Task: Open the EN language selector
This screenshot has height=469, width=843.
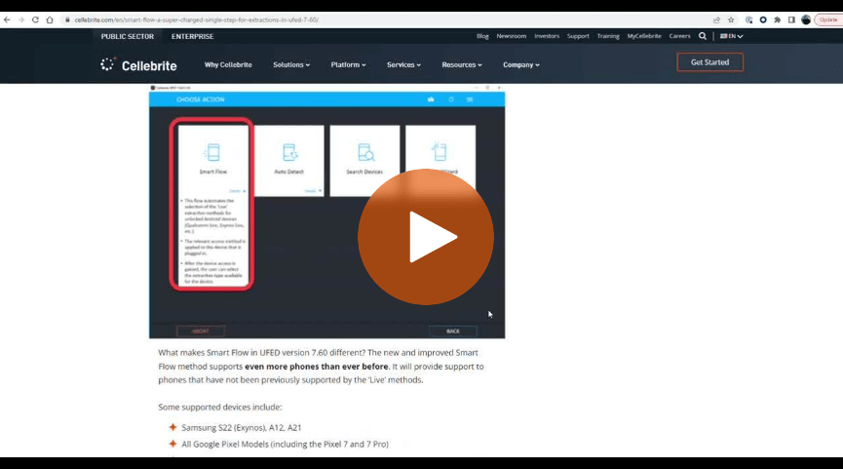Action: click(x=731, y=36)
